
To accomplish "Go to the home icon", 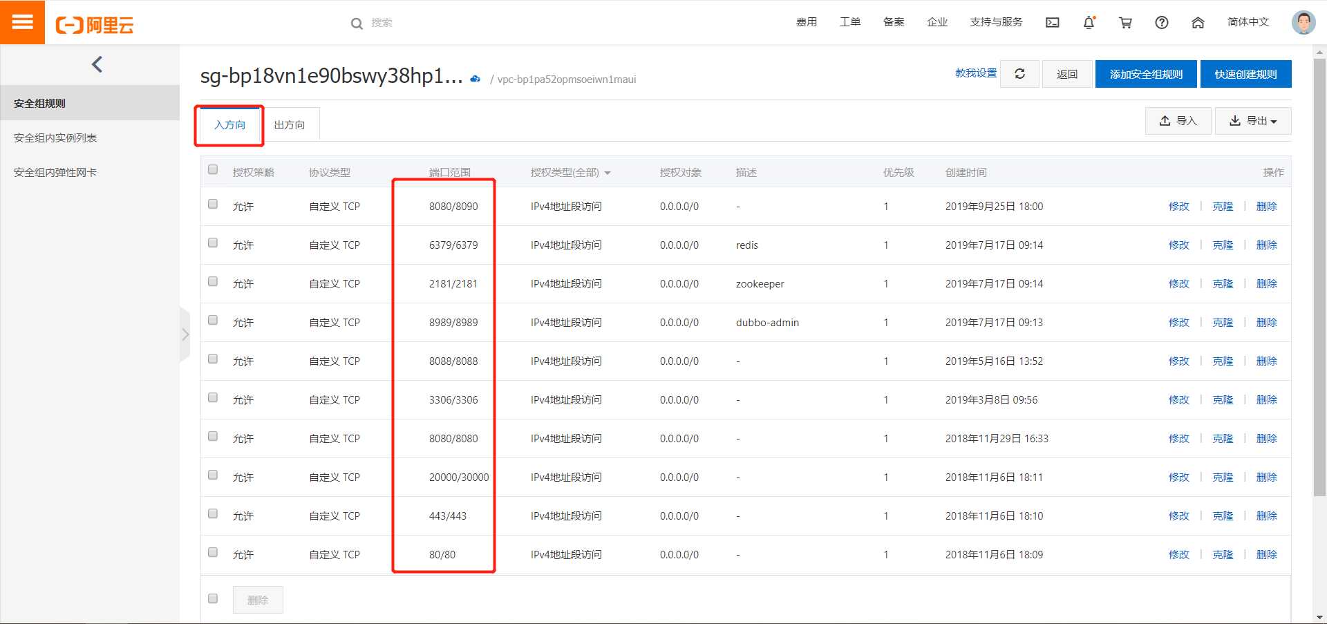I will pyautogui.click(x=1198, y=23).
